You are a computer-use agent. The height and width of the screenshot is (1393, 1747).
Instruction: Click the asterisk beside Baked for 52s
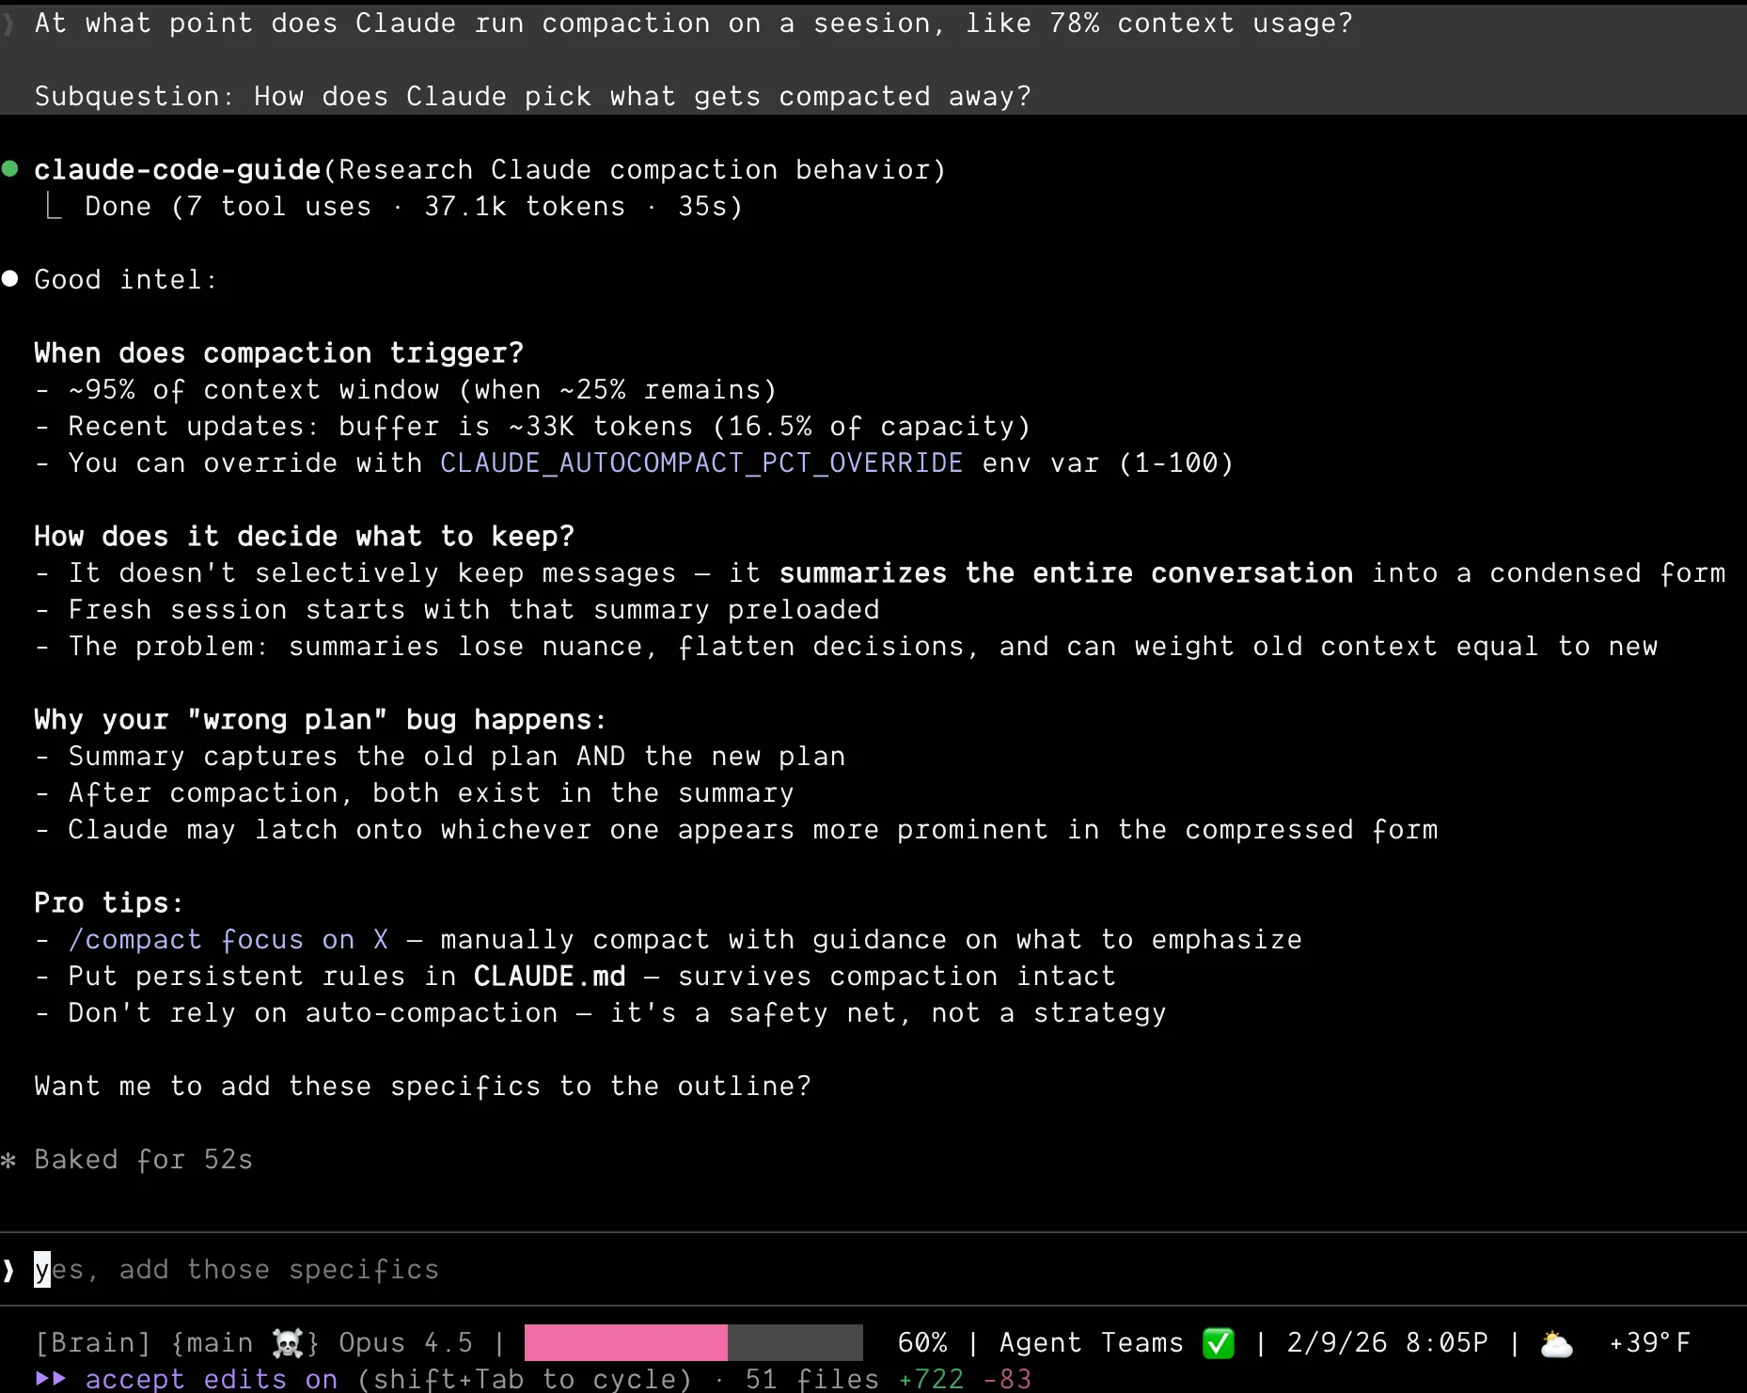9,1160
